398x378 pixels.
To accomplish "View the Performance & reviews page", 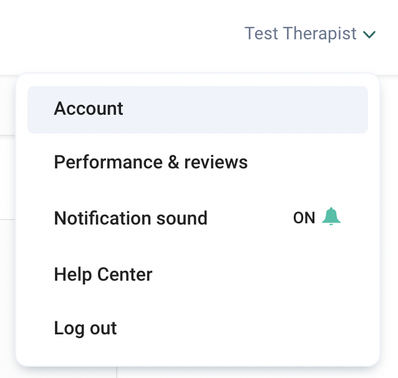I will (150, 163).
